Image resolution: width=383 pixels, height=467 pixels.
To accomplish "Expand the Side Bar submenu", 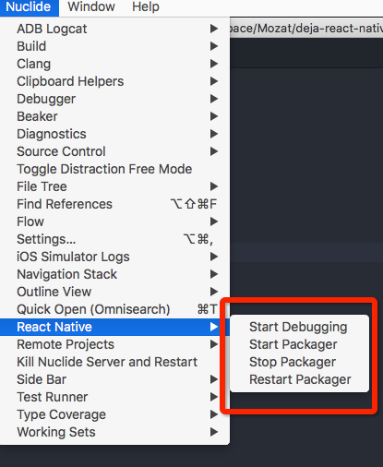I will point(114,379).
